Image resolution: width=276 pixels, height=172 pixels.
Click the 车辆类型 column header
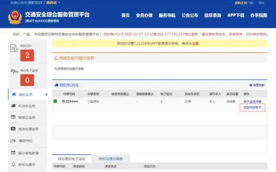click(x=93, y=94)
